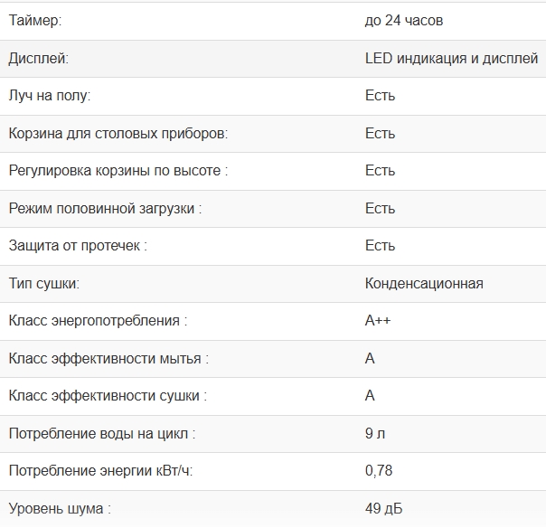Screen dimensions: 546x528
Task: Click 'Корзина для столовых приборов:' label
Action: (118, 133)
